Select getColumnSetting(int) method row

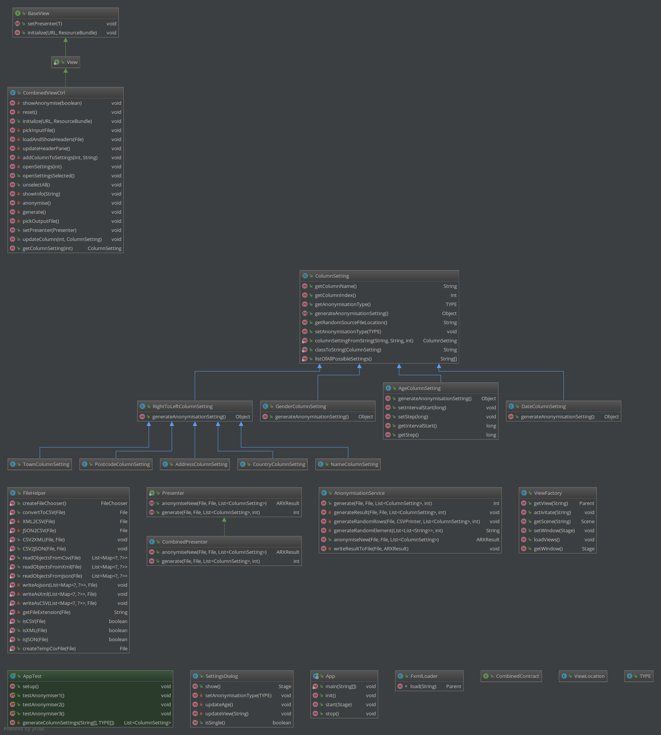tap(65, 248)
